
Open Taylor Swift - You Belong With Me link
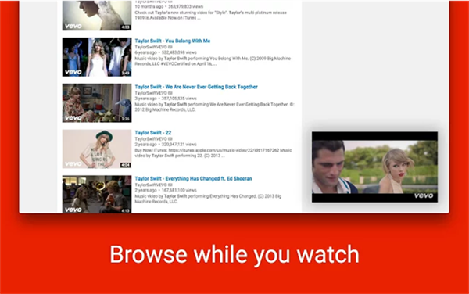click(172, 41)
